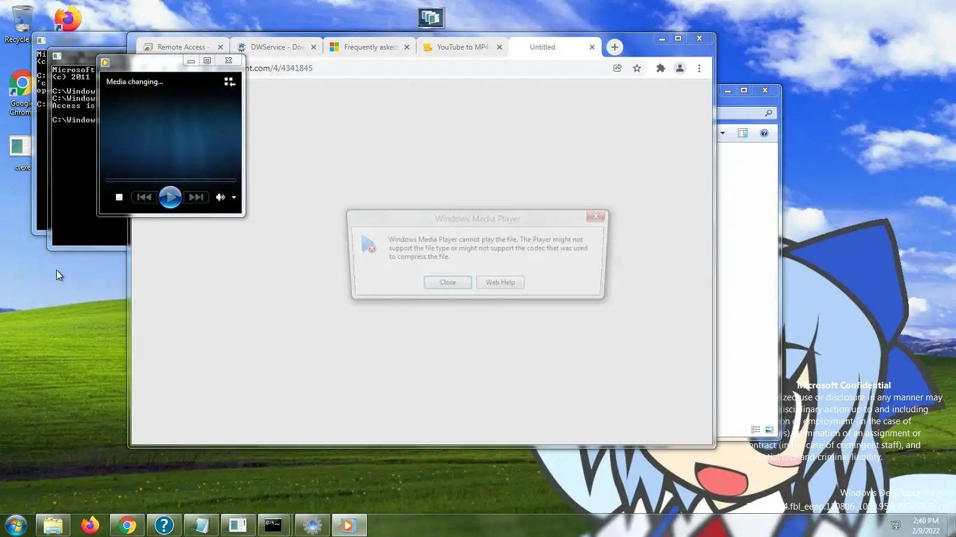Open Help in the Explorer window
956x537 pixels.
coord(764,133)
